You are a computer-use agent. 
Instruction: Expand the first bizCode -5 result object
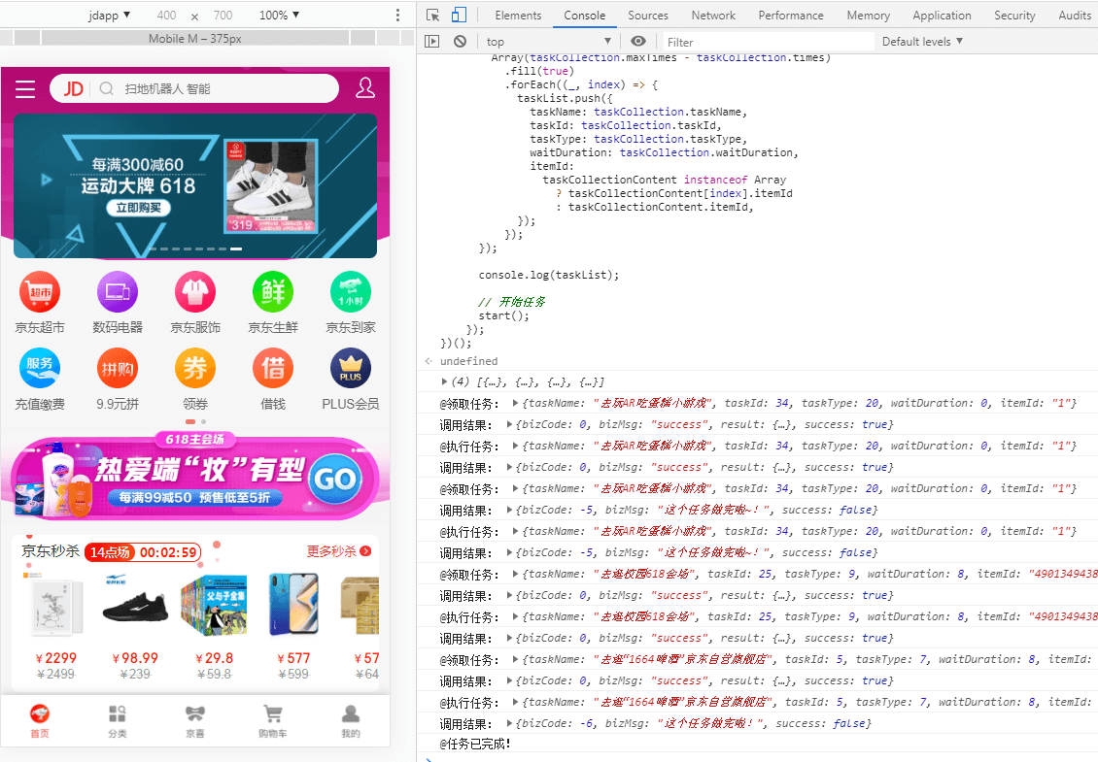tap(509, 510)
